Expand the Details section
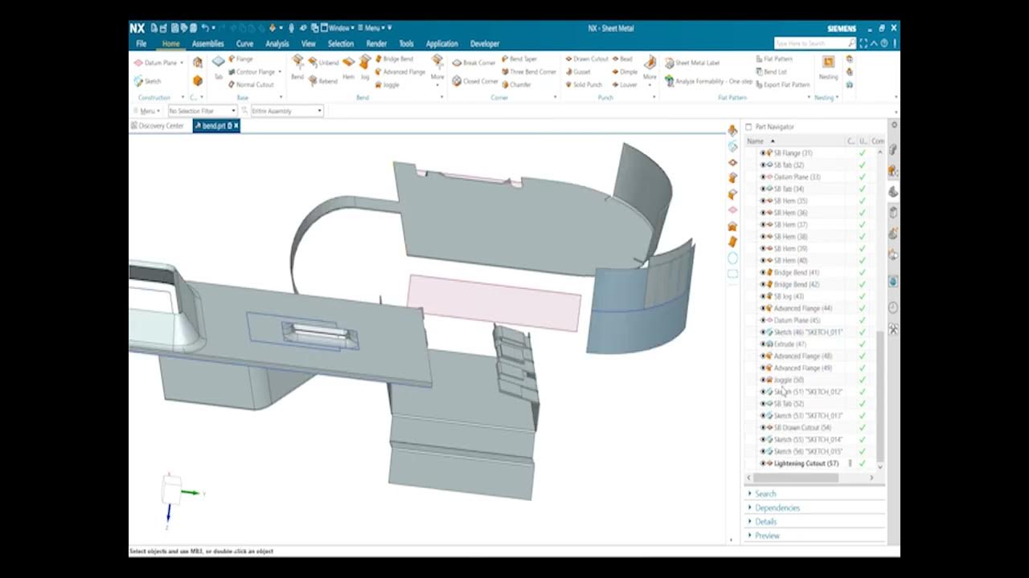Image resolution: width=1029 pixels, height=578 pixels. (x=765, y=522)
